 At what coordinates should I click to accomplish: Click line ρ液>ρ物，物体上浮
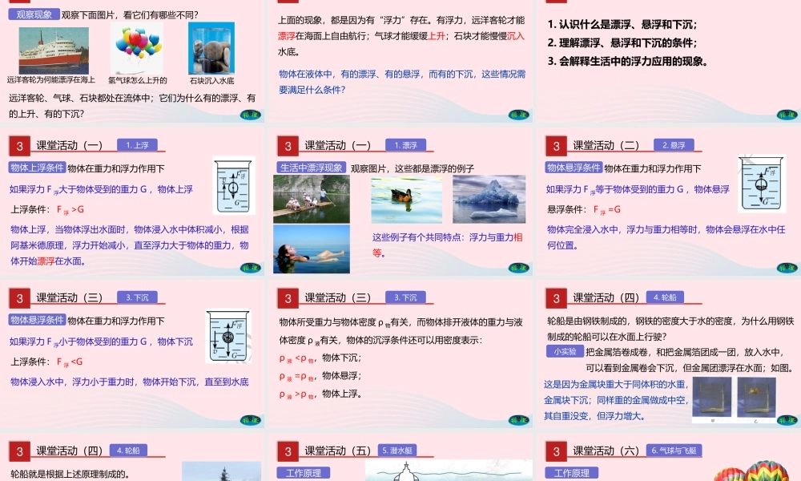(x=320, y=394)
